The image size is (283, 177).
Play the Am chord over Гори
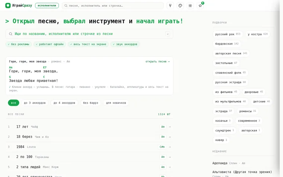tap(11, 67)
